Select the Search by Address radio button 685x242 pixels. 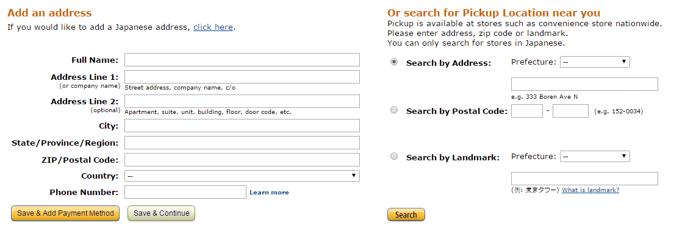point(394,62)
